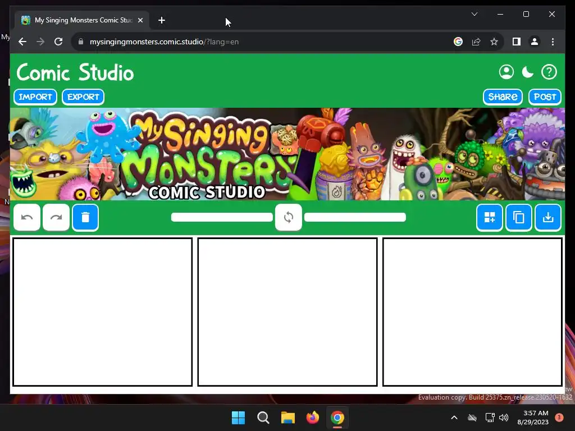Share this page using the address bar share icon

tap(476, 42)
